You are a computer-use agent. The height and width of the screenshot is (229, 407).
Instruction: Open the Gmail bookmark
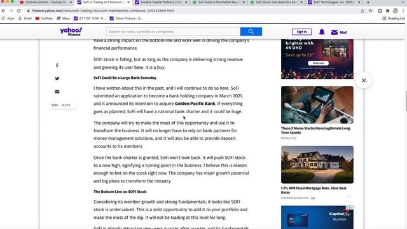coord(25,18)
